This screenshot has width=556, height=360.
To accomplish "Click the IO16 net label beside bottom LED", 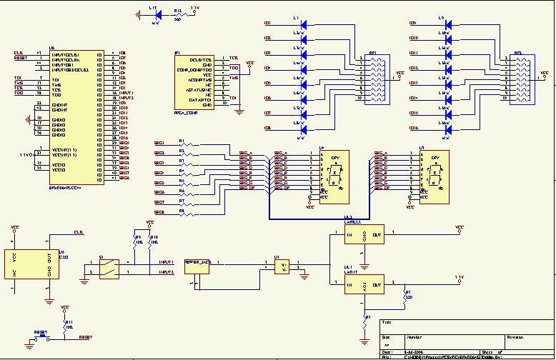I will pos(414,128).
